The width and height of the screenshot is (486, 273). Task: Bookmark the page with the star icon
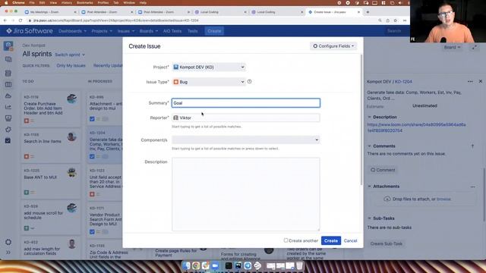[395, 20]
